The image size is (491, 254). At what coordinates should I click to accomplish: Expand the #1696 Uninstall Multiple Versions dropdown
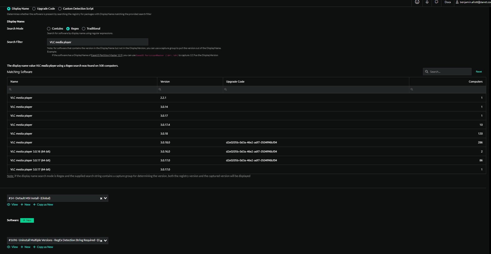105,240
